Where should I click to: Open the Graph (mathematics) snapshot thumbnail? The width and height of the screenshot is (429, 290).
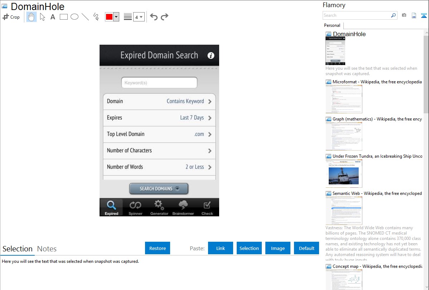click(344, 136)
